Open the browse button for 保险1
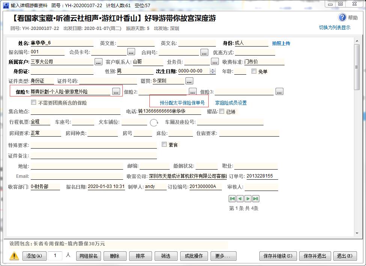366x266 pixels. click(116, 92)
